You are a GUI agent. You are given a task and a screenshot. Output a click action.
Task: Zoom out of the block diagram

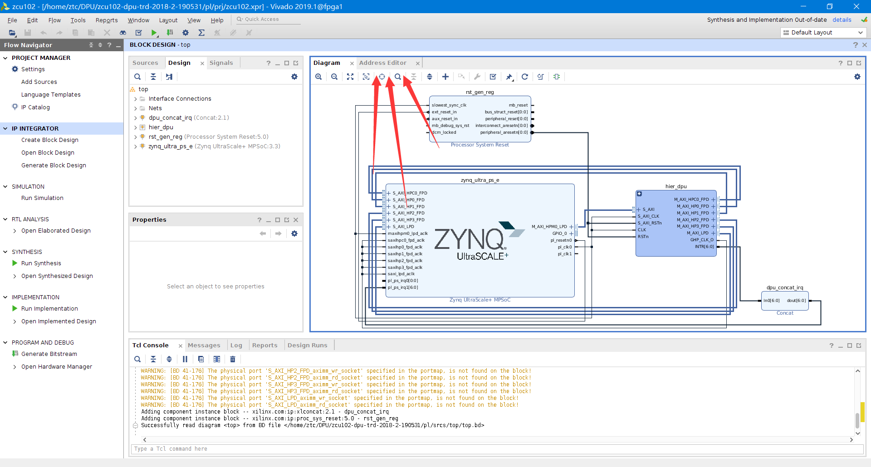(x=334, y=77)
